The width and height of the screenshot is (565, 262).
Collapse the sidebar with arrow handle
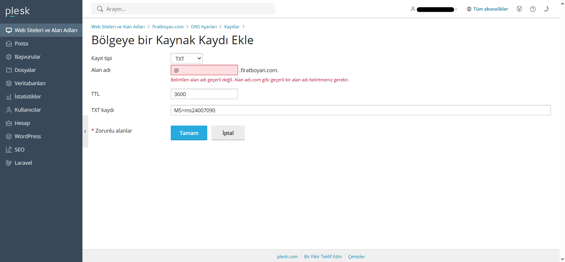[85, 131]
